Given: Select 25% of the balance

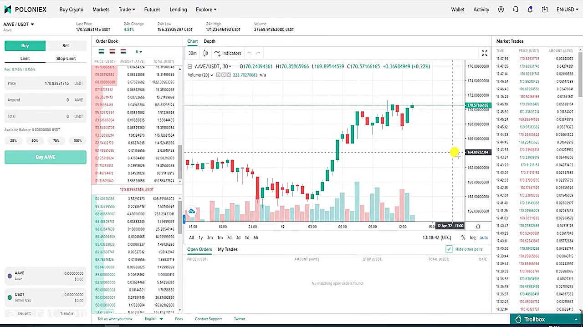Looking at the screenshot, I should [x=13, y=140].
